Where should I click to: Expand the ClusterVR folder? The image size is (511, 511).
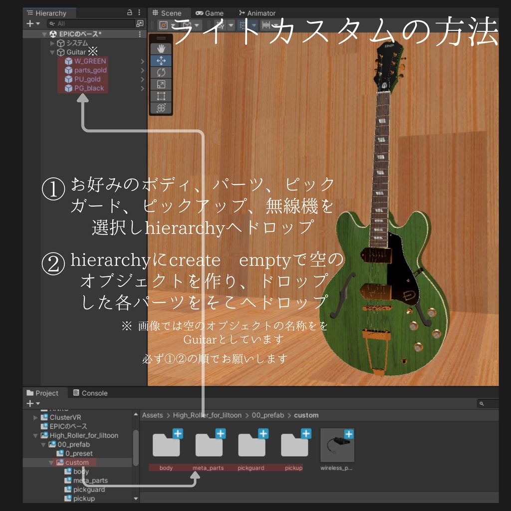(x=35, y=418)
